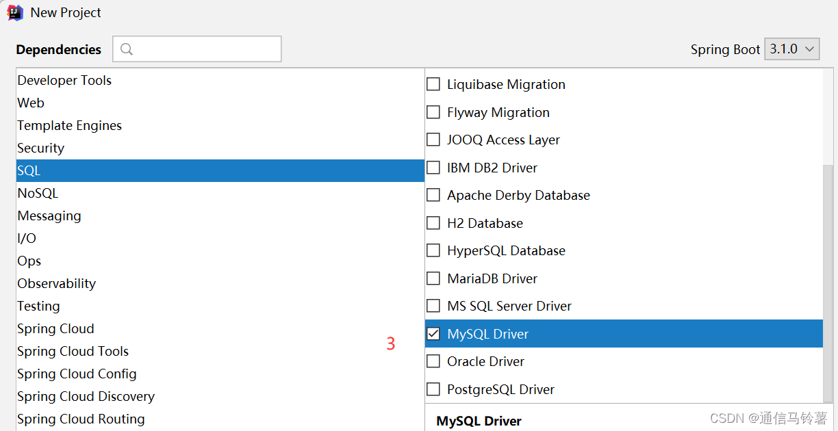
Task: Select the SQL category
Action: coord(220,170)
